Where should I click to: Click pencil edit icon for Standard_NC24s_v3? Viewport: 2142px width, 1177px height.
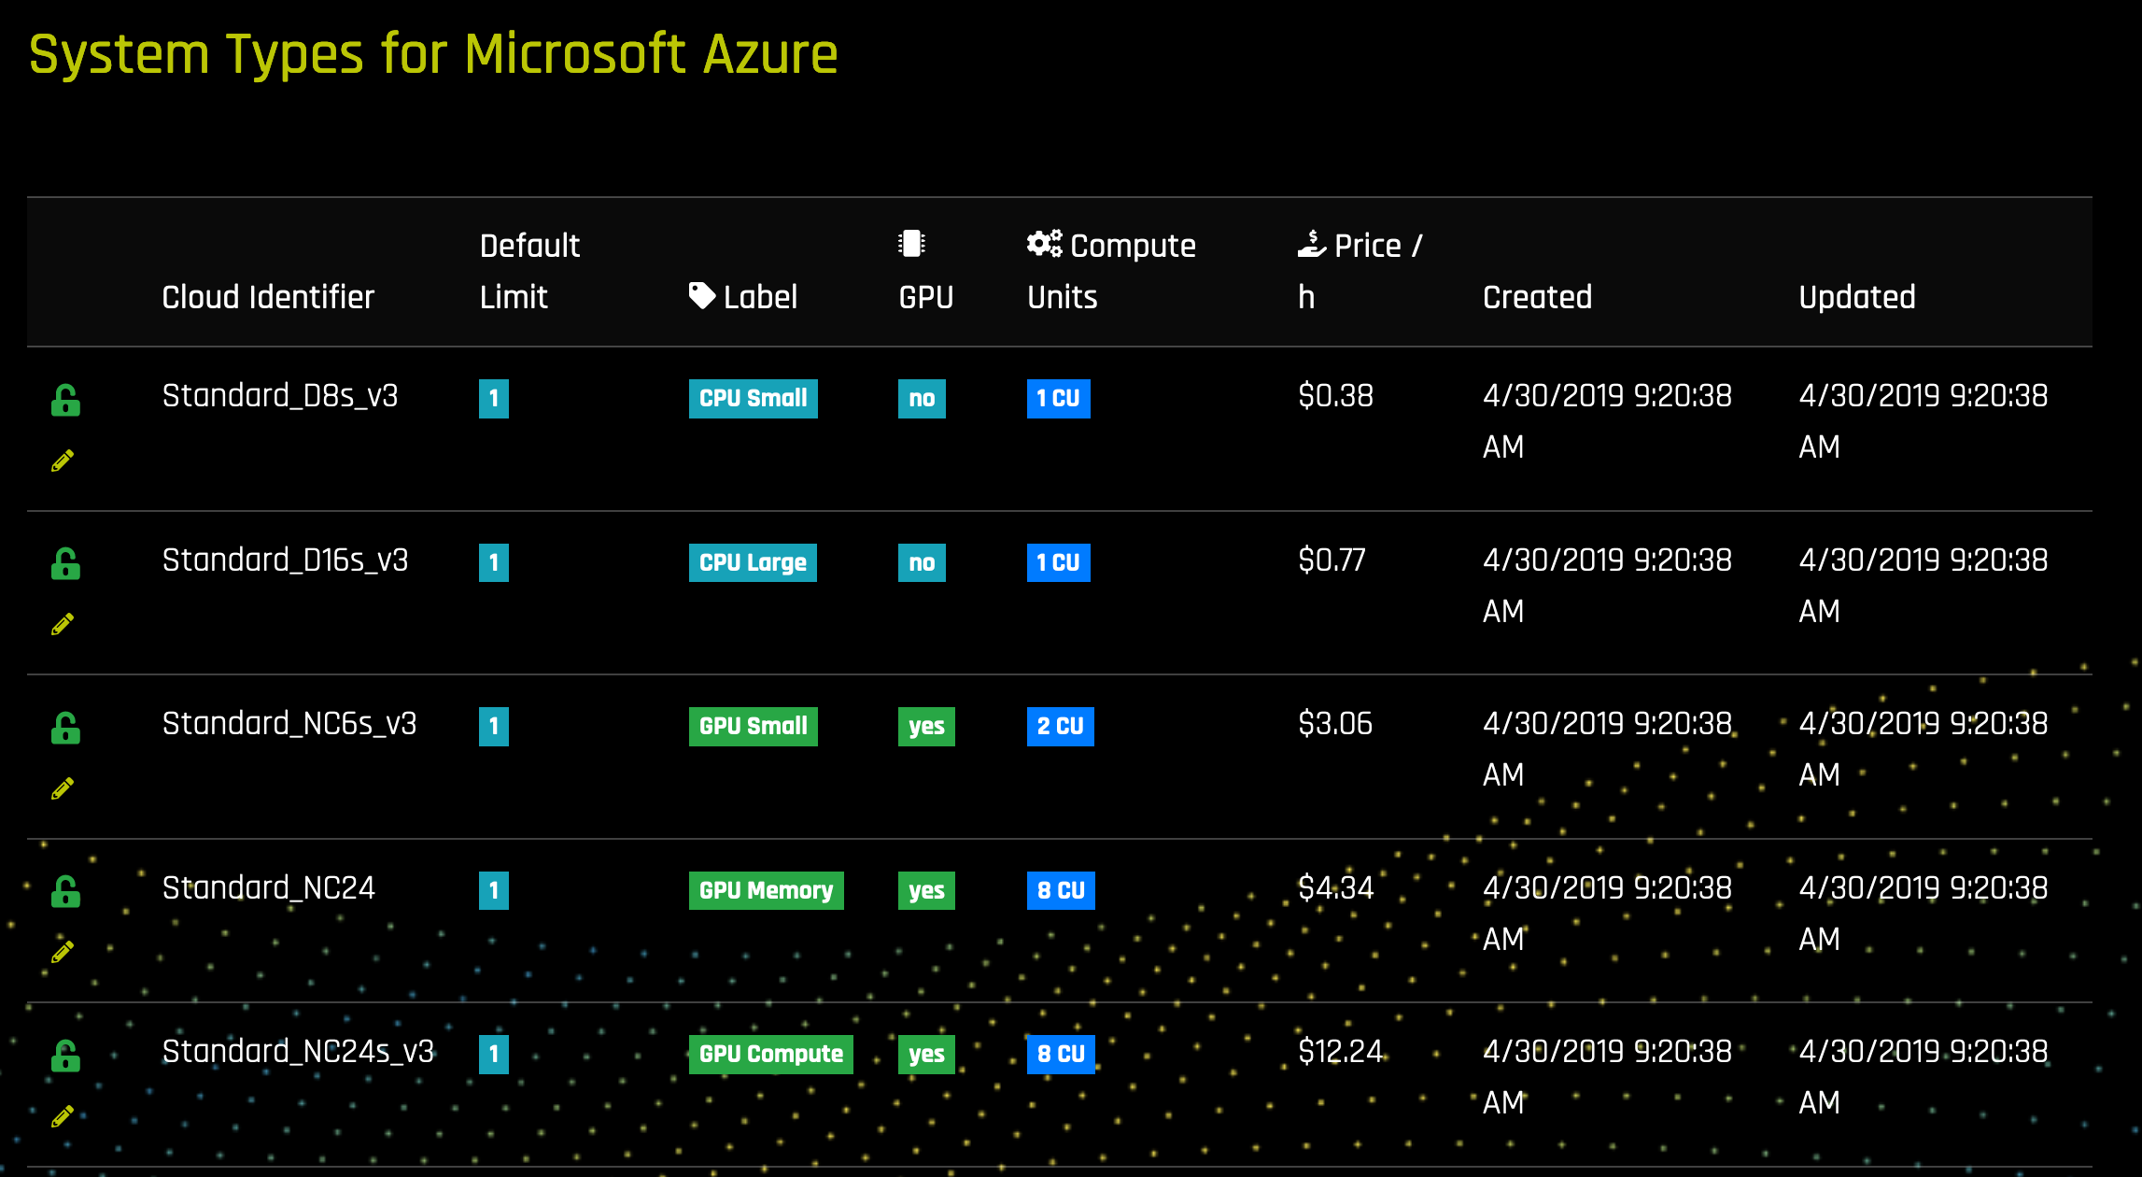(x=63, y=1116)
